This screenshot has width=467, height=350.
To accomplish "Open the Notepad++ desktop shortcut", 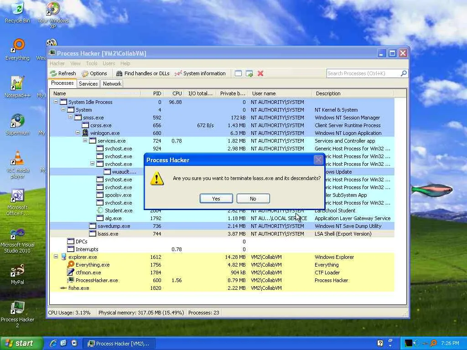I will click(x=17, y=87).
